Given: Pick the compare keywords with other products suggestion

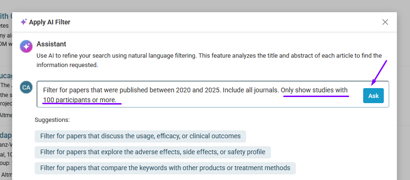Looking at the screenshot, I should tap(165, 168).
